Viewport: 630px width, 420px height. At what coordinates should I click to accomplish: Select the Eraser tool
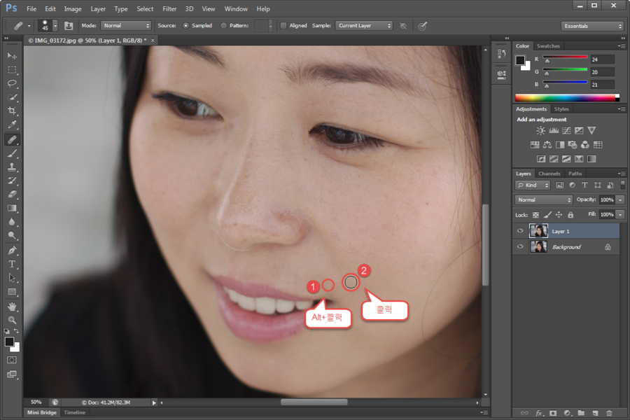click(x=12, y=194)
